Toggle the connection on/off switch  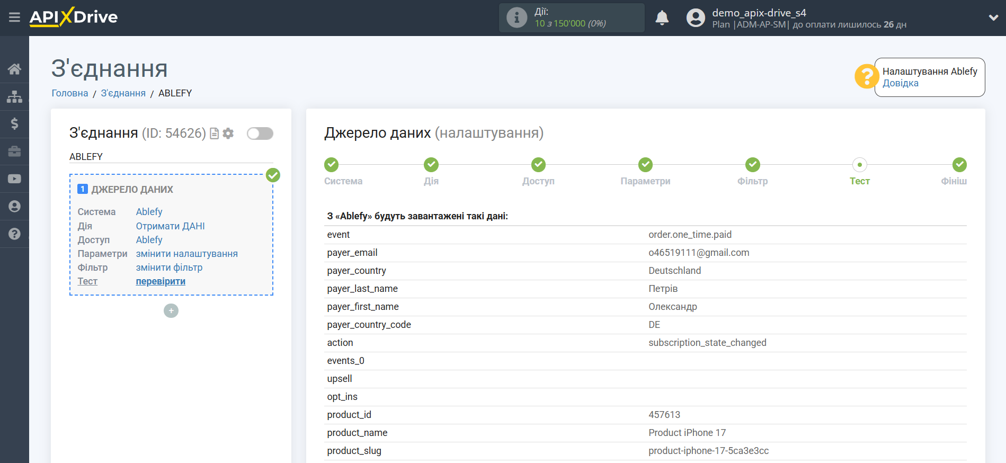[260, 133]
